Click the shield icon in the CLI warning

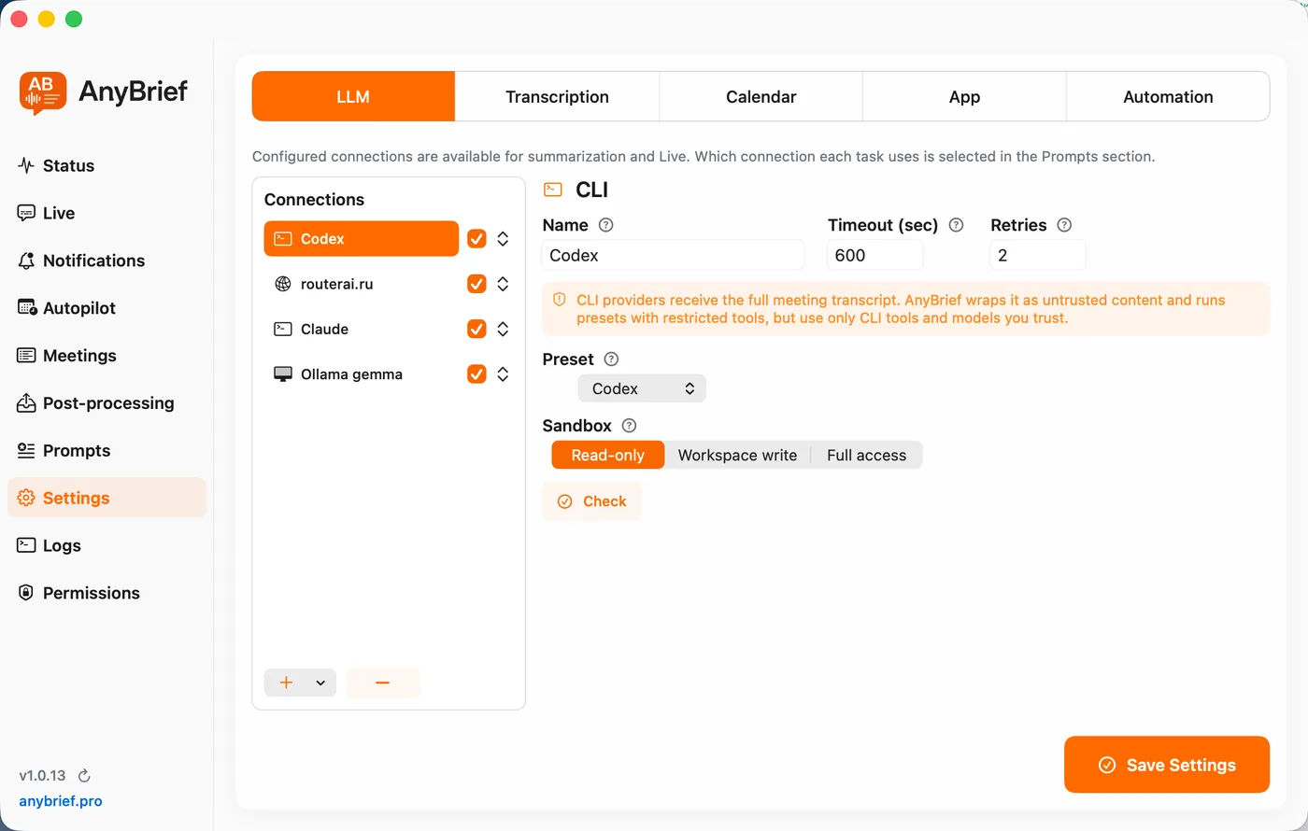coord(559,300)
